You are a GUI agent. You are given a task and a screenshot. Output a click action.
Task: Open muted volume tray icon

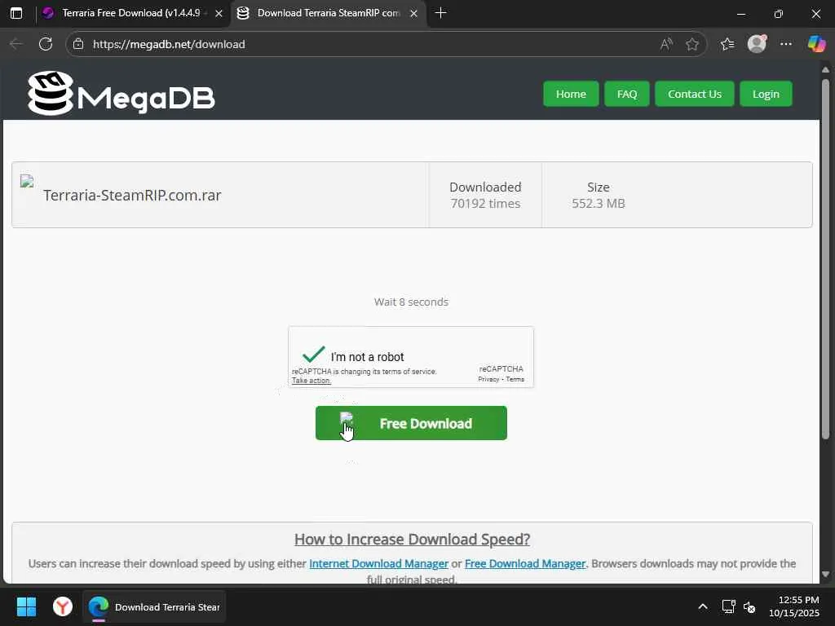pyautogui.click(x=749, y=606)
